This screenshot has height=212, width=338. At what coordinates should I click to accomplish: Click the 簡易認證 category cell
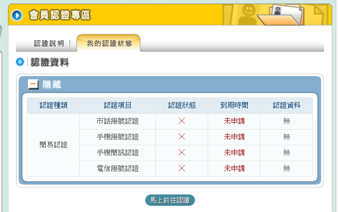[x=53, y=145]
